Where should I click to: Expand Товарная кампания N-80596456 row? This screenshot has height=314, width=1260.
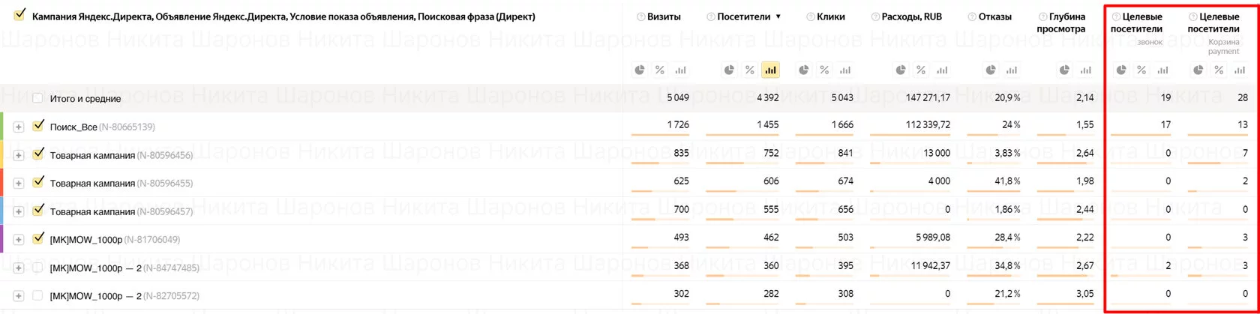[x=19, y=155]
